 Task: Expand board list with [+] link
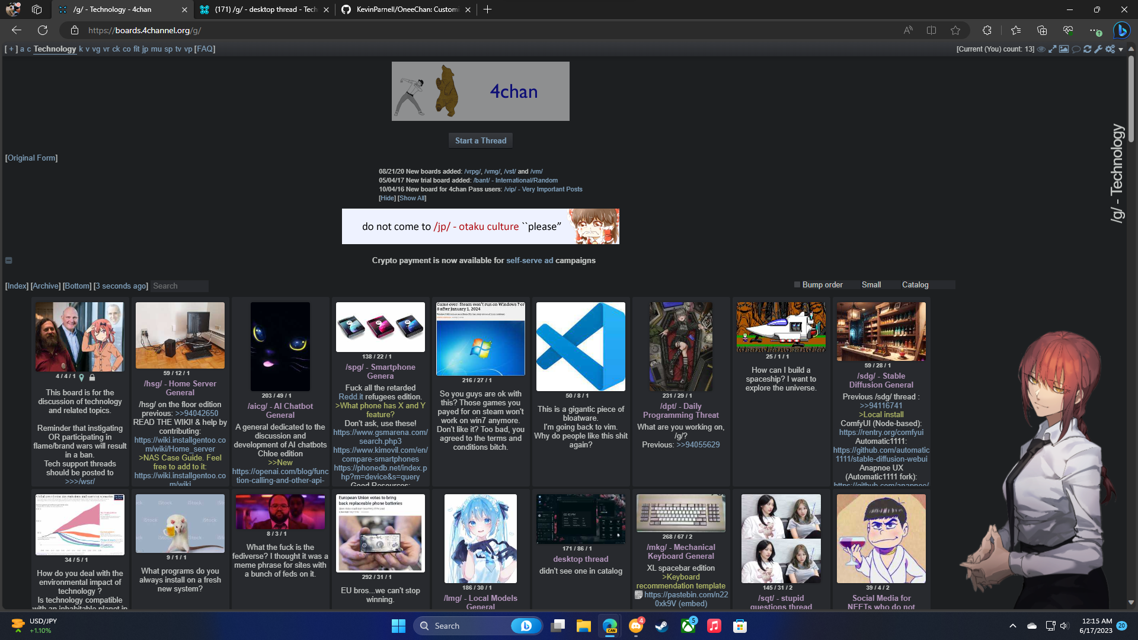11,49
